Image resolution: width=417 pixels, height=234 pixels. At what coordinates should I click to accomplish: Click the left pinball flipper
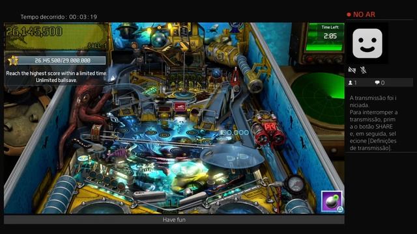pyautogui.click(x=149, y=196)
